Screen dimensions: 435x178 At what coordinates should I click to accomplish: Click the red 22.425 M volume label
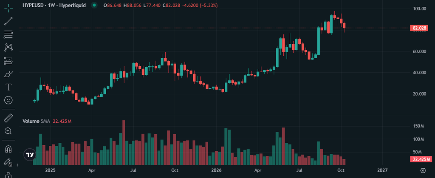421,159
